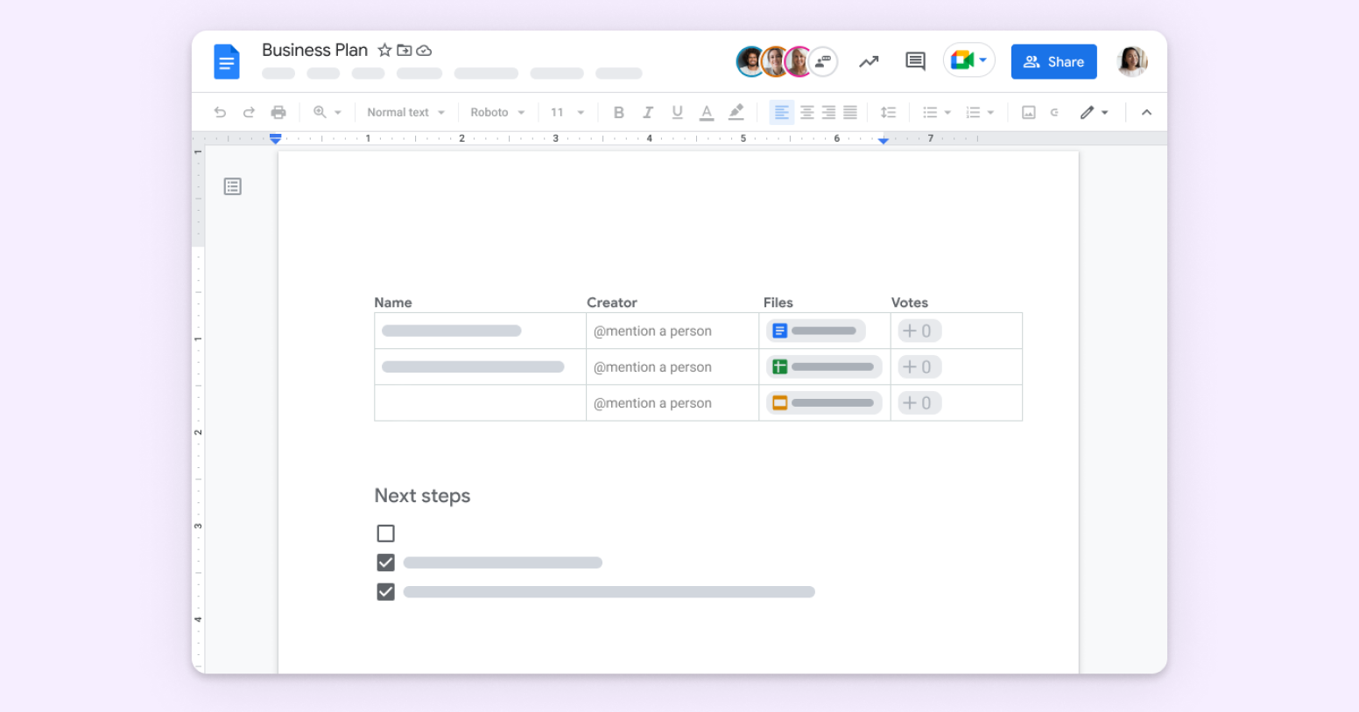
Task: Open the highlight color picker
Action: point(736,112)
